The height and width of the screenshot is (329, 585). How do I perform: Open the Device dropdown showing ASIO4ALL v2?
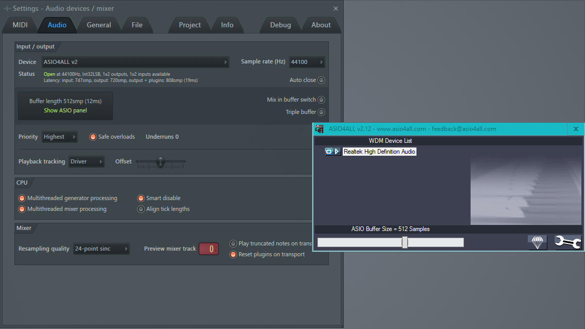pos(136,62)
